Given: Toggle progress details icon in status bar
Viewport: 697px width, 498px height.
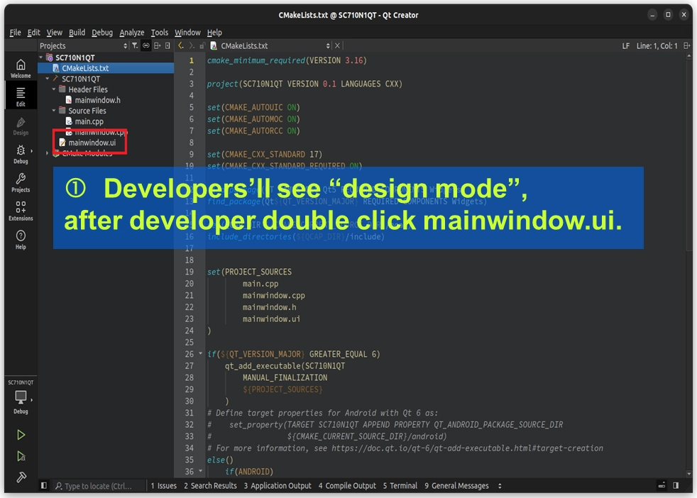Looking at the screenshot, I should coord(662,485).
